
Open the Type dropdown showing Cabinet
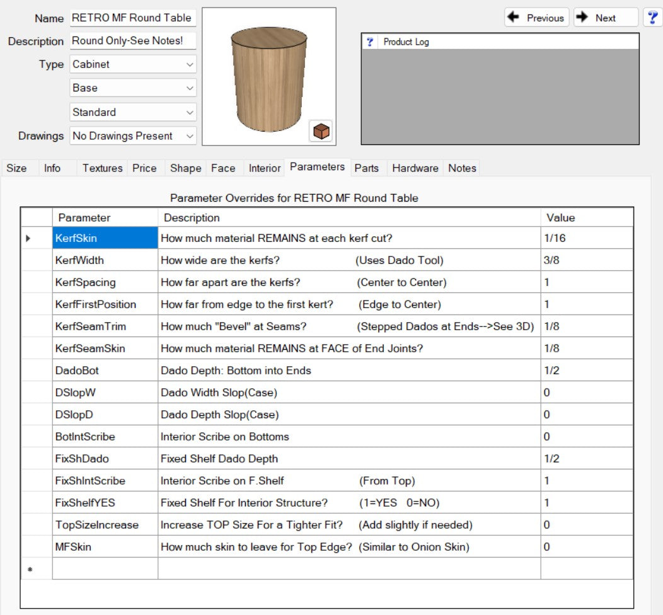pyautogui.click(x=133, y=64)
